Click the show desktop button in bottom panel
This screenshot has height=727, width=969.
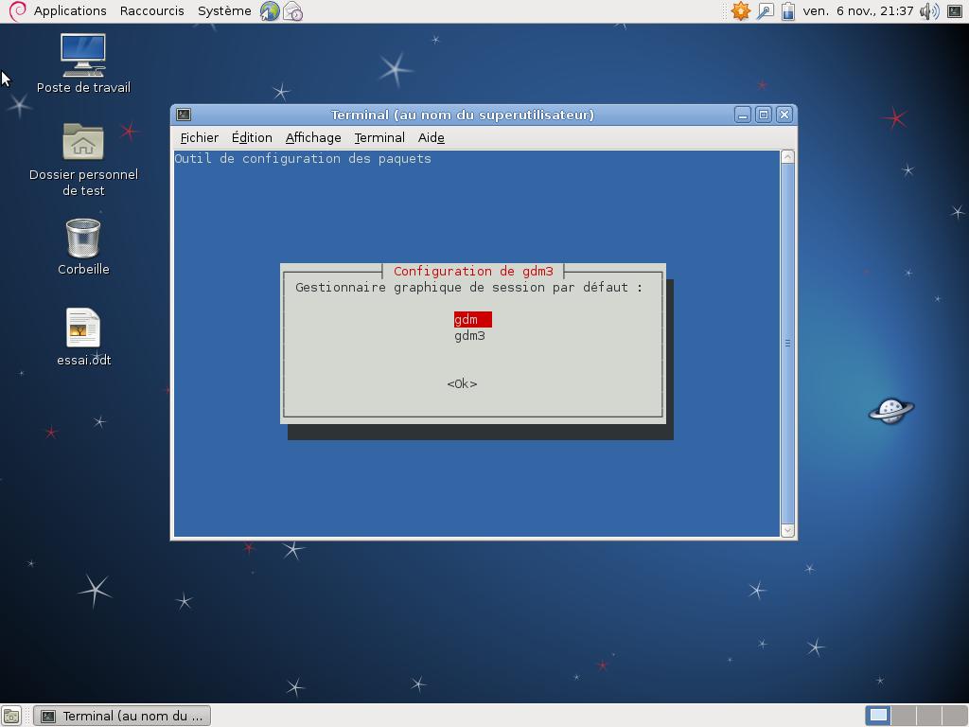[x=11, y=716]
